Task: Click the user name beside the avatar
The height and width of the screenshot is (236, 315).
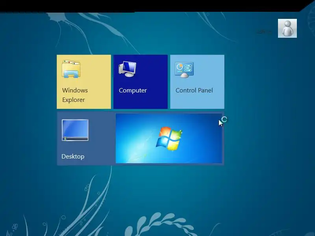Action: (264, 31)
